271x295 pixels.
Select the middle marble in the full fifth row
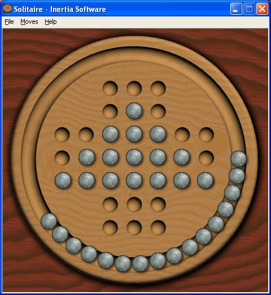[x=134, y=181]
